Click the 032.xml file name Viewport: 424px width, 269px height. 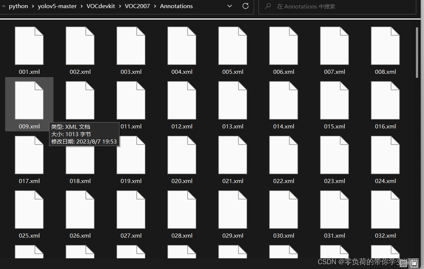[385, 236]
